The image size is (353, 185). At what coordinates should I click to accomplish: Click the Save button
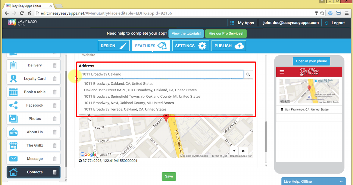click(x=169, y=176)
